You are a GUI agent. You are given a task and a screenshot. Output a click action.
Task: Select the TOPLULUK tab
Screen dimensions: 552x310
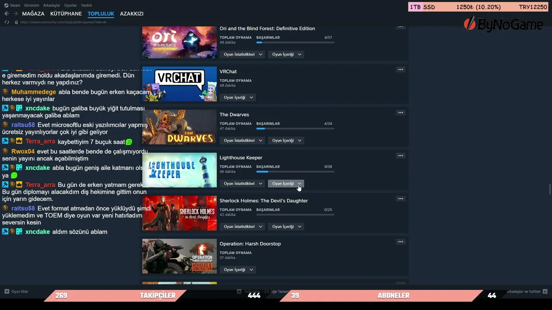[x=101, y=14]
